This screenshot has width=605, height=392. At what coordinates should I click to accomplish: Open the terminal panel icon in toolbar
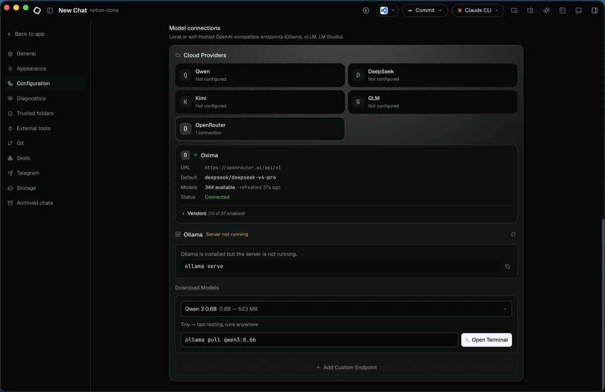pos(563,10)
